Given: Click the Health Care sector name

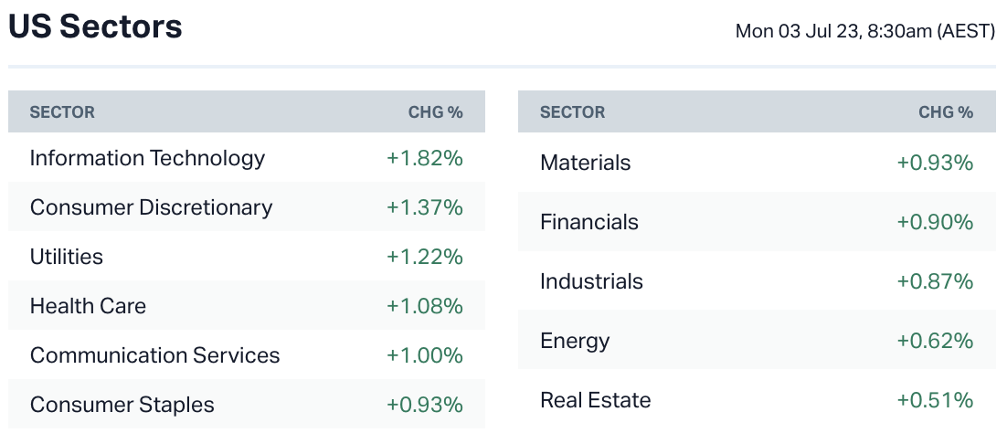Looking at the screenshot, I should (x=88, y=306).
